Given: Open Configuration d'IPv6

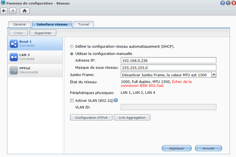Looking at the screenshot, I should 91,118.
